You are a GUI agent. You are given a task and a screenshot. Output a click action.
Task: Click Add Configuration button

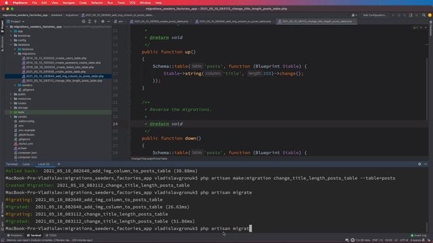pos(375,15)
